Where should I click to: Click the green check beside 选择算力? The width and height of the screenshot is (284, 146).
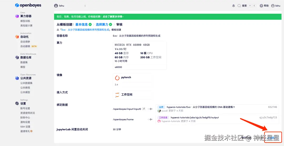point(110,24)
